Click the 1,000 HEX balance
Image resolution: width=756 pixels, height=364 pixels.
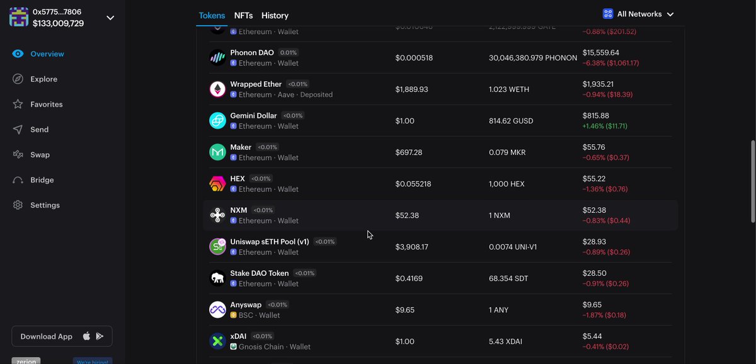[507, 184]
